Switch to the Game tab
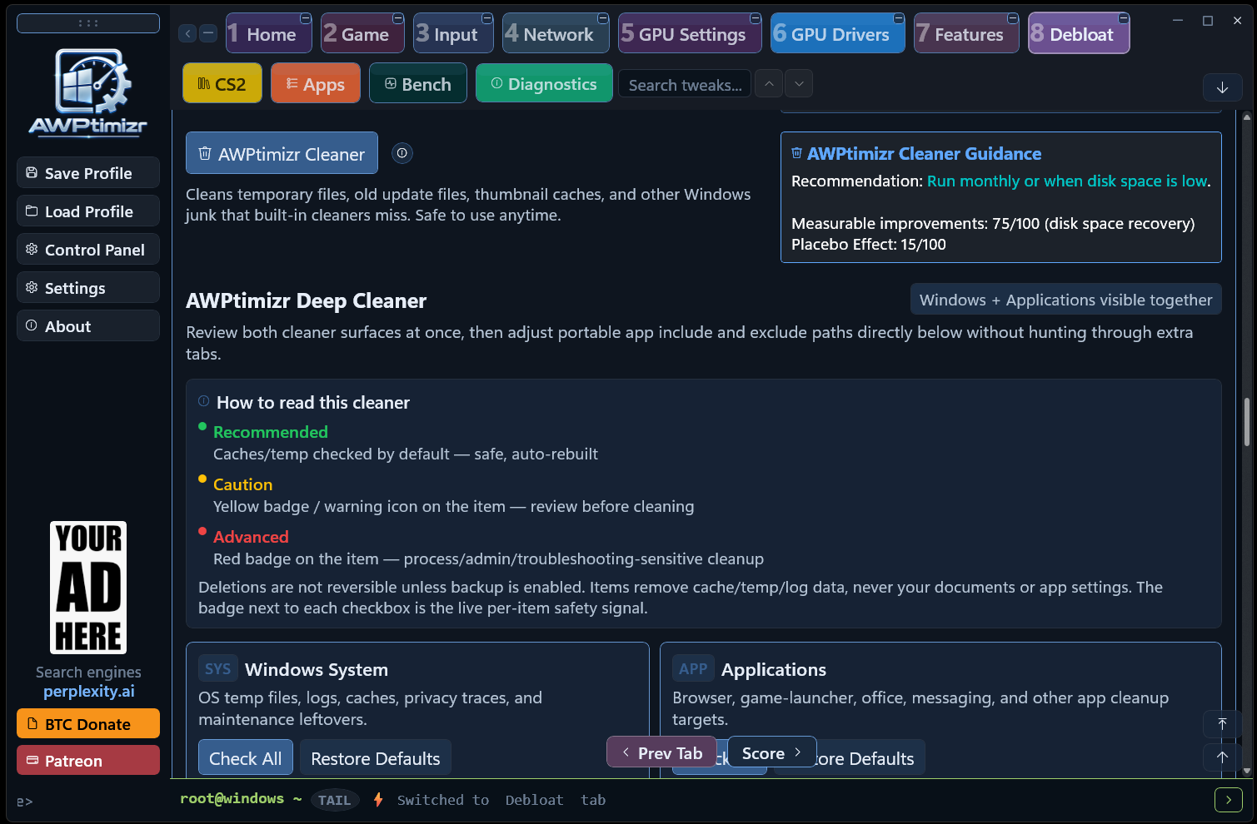This screenshot has height=824, width=1257. [362, 34]
